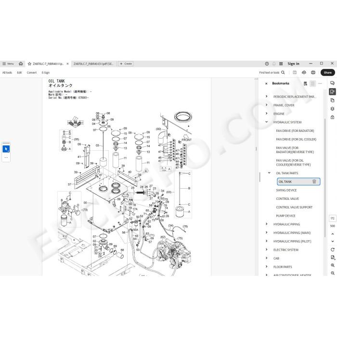Screen dimensions: 337x337
Task: Close the first ZX870LC-7 document tab
Action: 67,64
